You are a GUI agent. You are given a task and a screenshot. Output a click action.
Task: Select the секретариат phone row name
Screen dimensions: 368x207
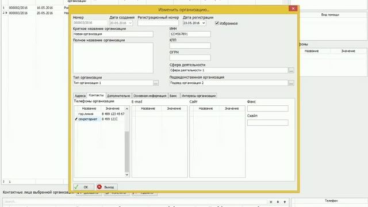(x=88, y=119)
